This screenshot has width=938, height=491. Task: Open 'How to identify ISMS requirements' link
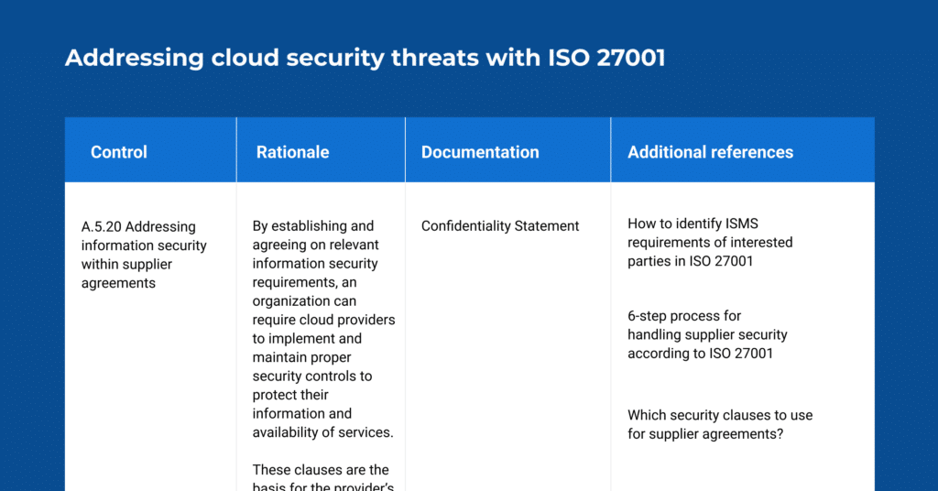point(693,224)
